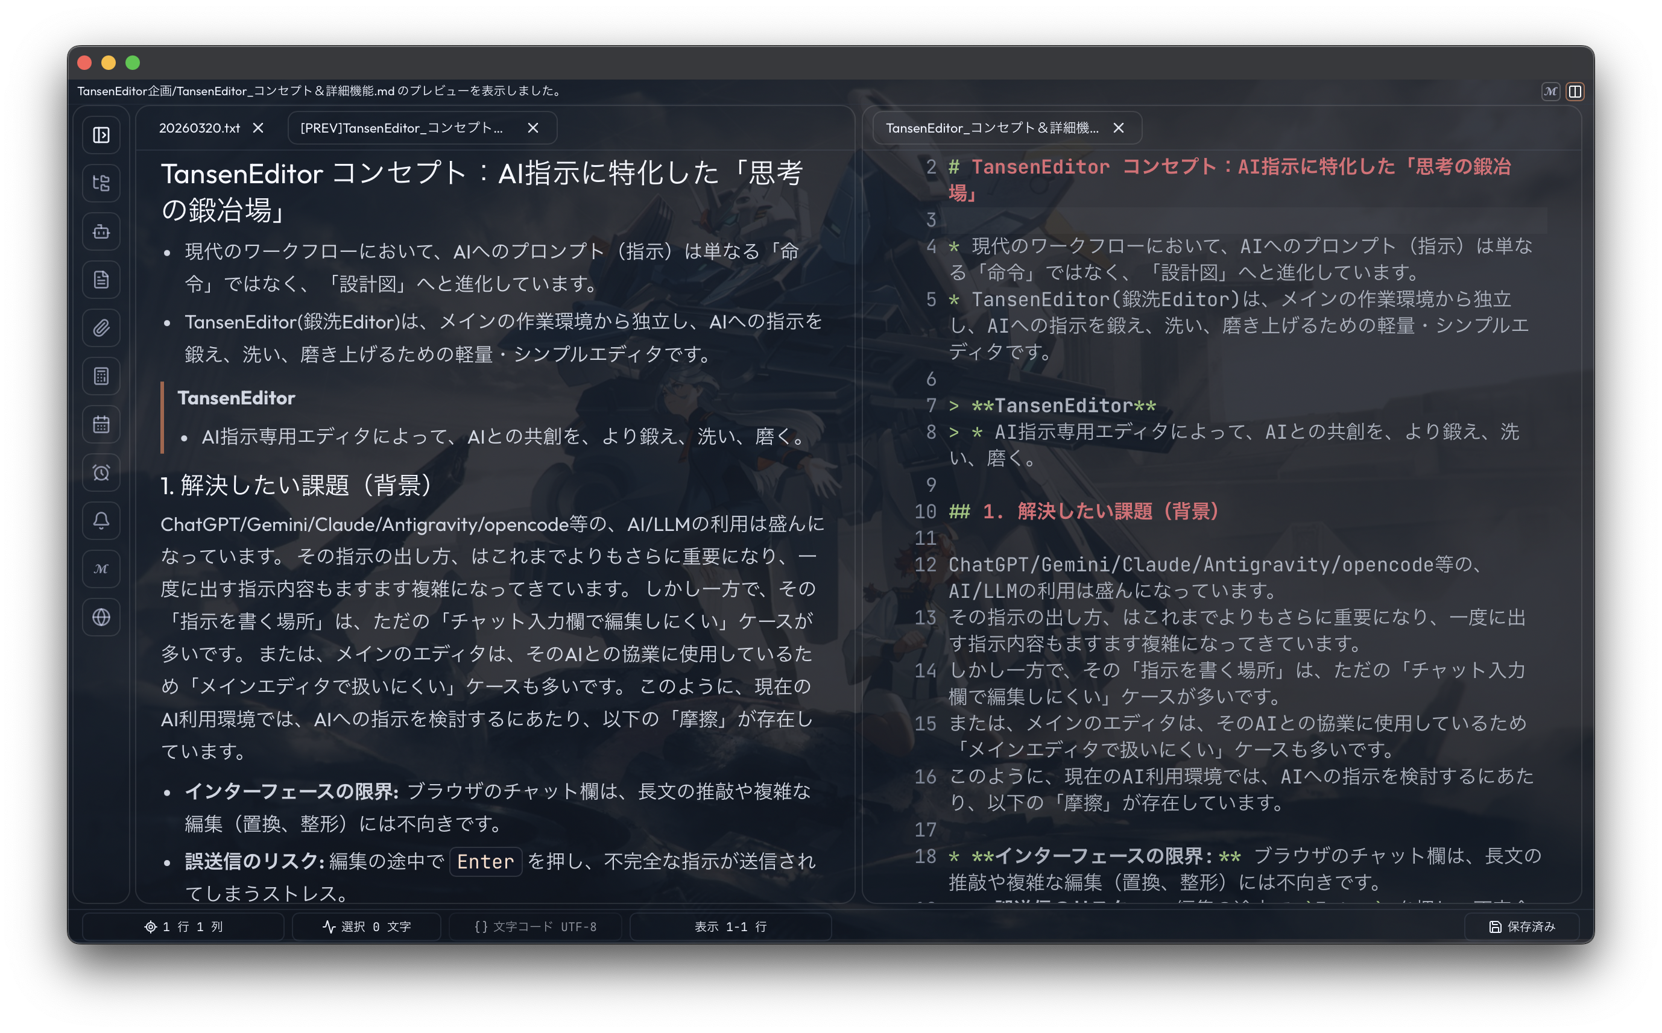
Task: Click editor line 2 title # TansenEditor コンセプト
Action: click(x=1230, y=180)
